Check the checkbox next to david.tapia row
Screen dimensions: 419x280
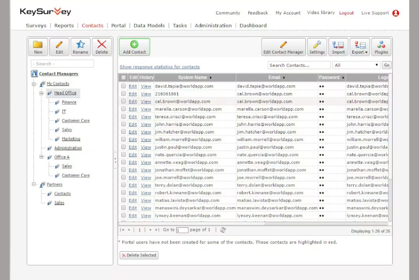point(123,86)
